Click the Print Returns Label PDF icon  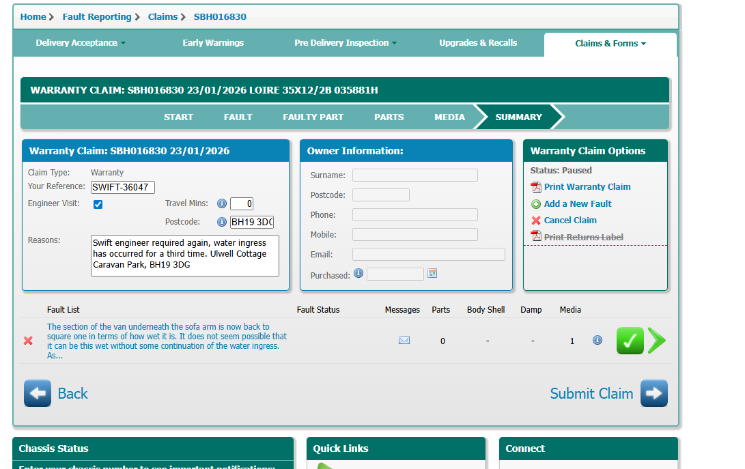click(536, 236)
